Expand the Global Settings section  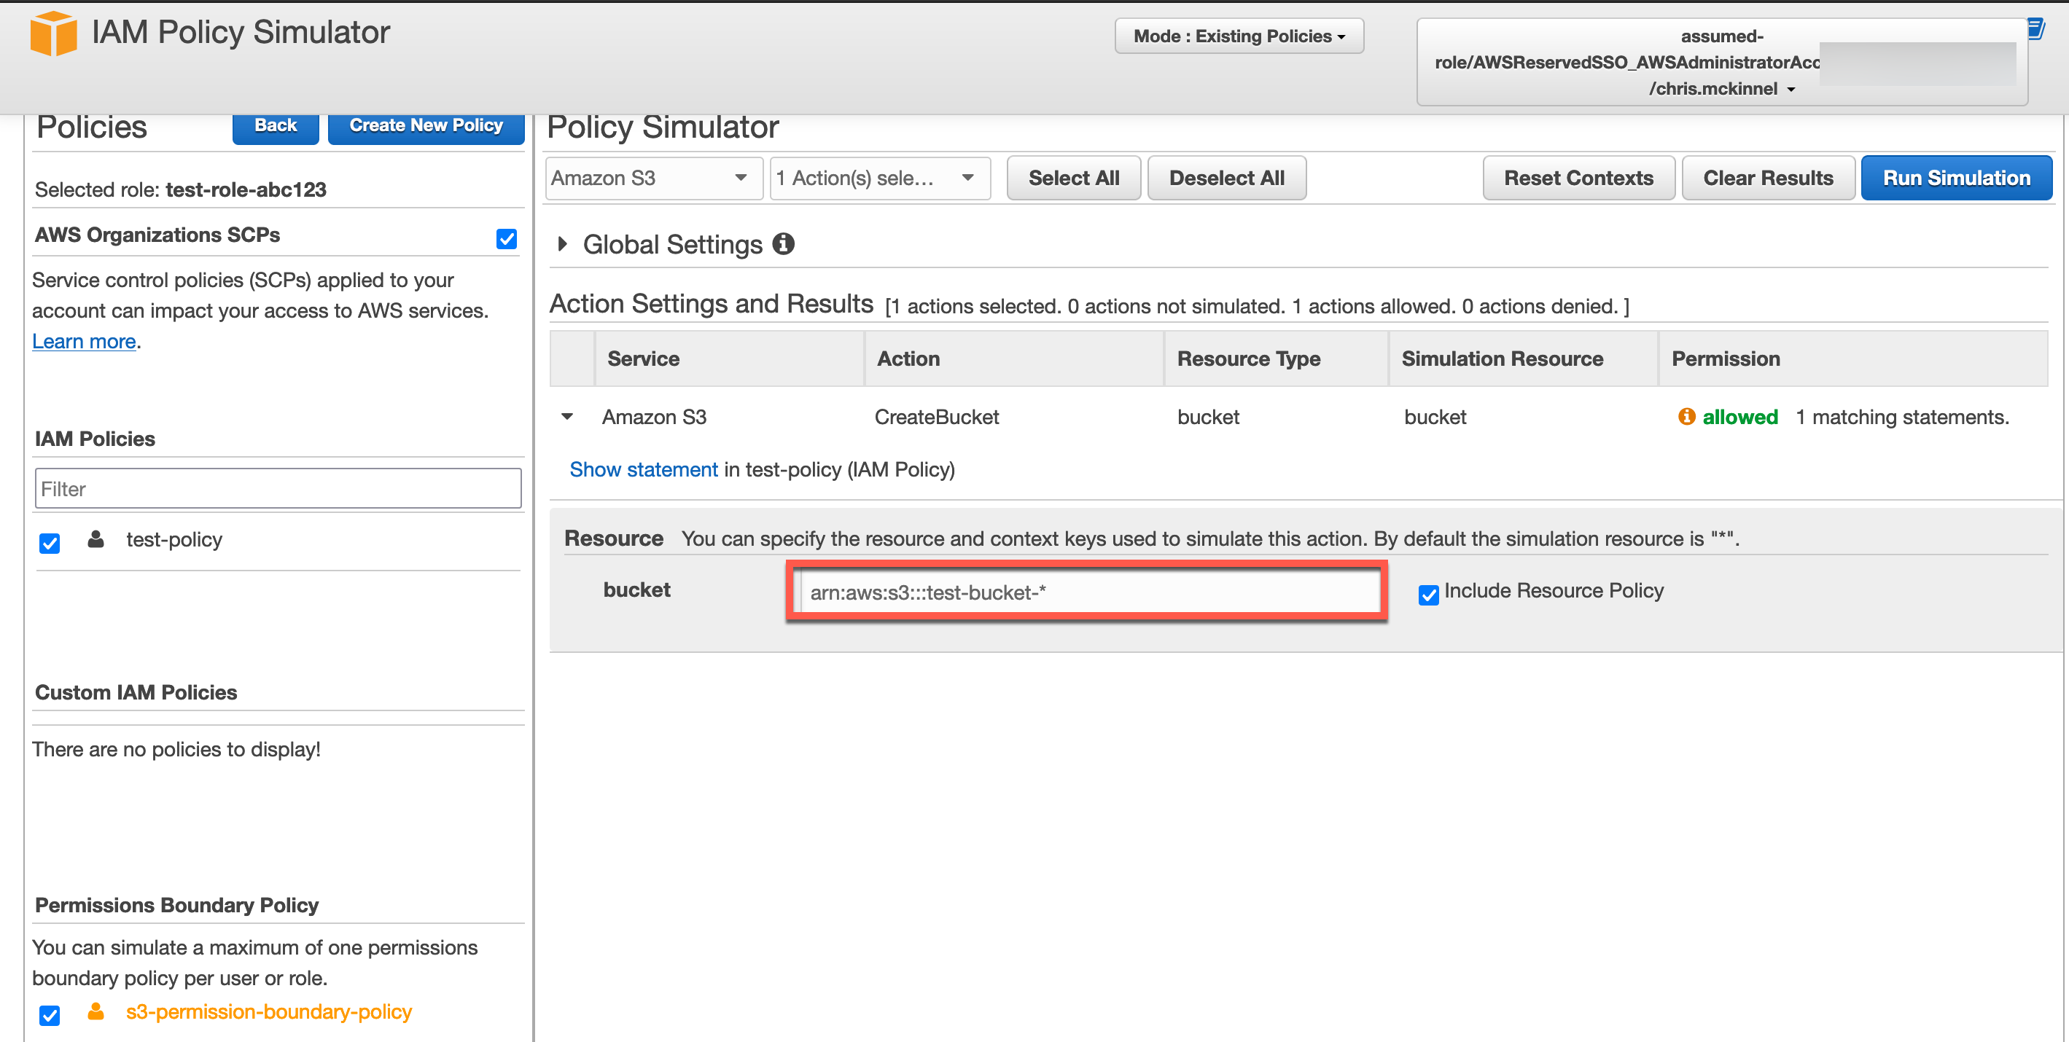click(x=562, y=243)
